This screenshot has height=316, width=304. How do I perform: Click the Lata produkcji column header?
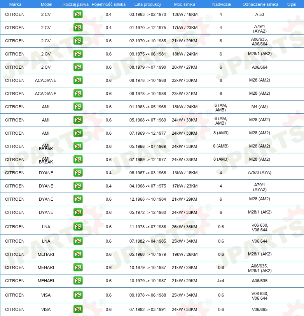148,4
